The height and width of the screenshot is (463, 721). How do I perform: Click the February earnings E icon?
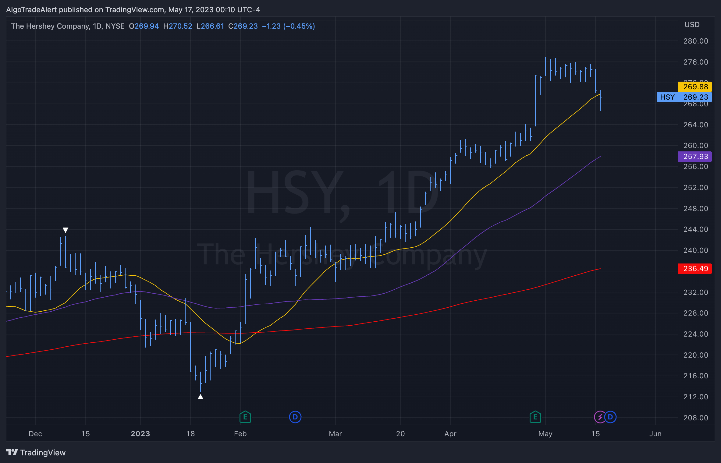[245, 417]
